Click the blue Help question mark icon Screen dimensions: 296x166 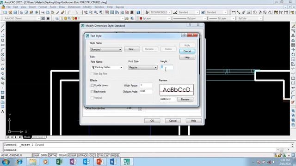pyautogui.click(x=138, y=12)
